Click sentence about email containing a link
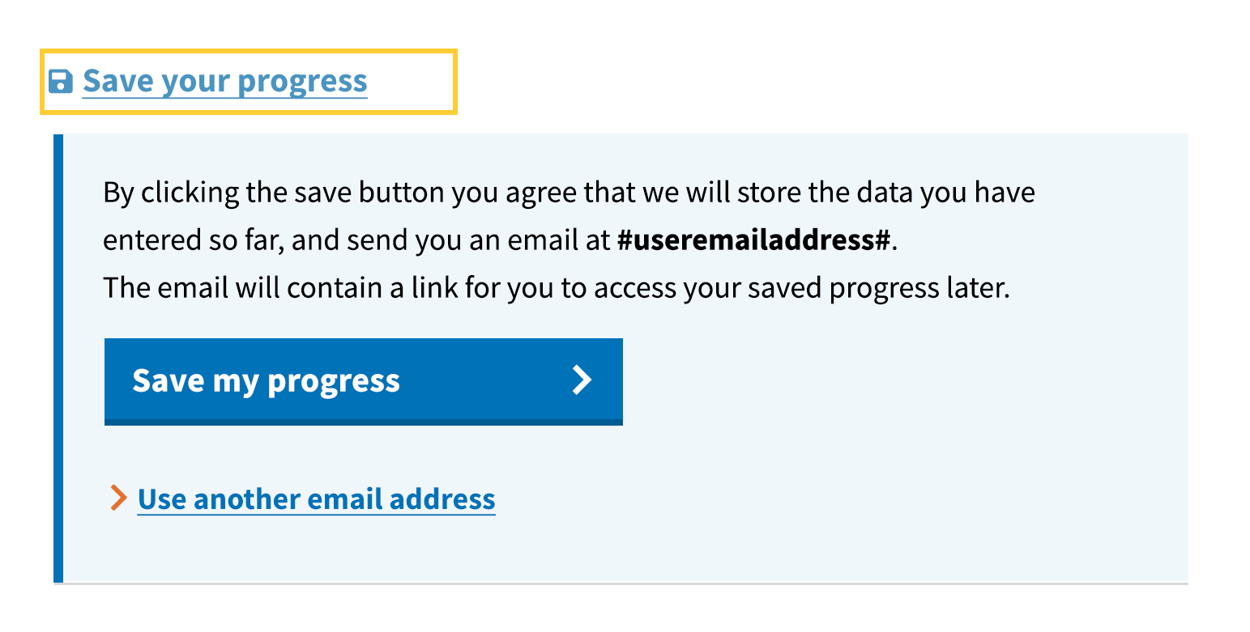The width and height of the screenshot is (1250, 632). click(556, 289)
